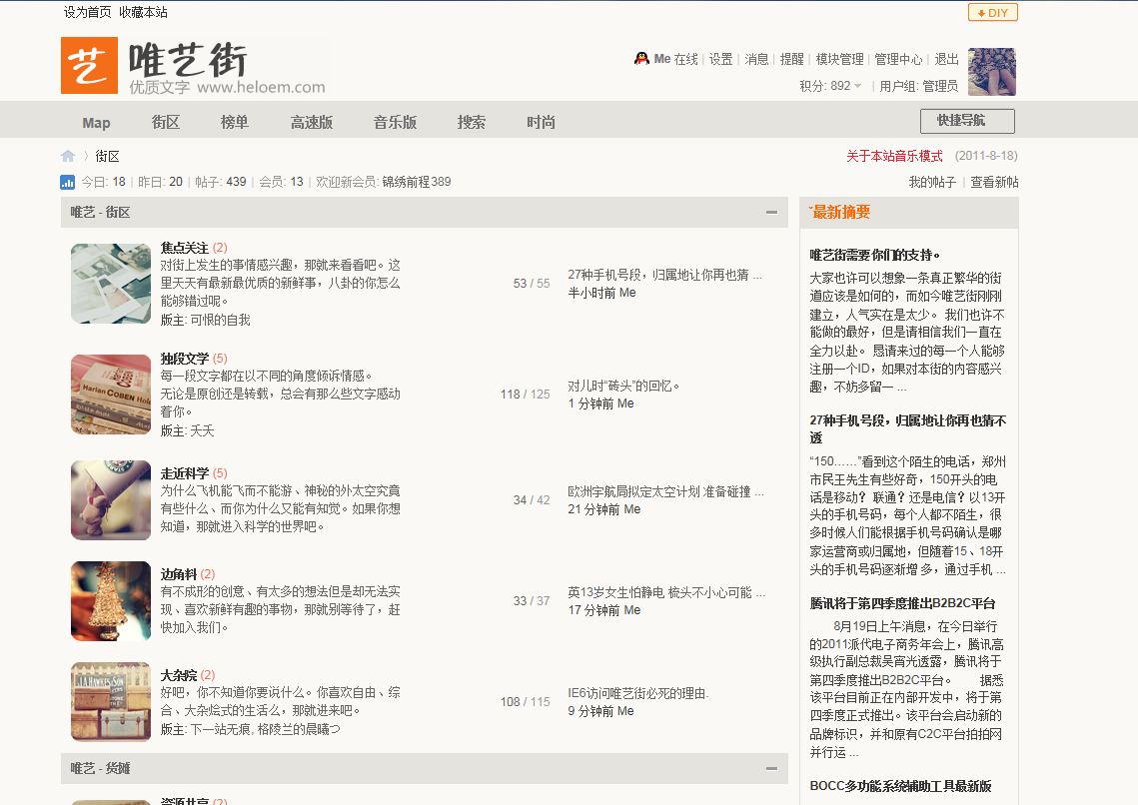
Task: Open the 大杂烩 forum title
Action: (x=179, y=675)
